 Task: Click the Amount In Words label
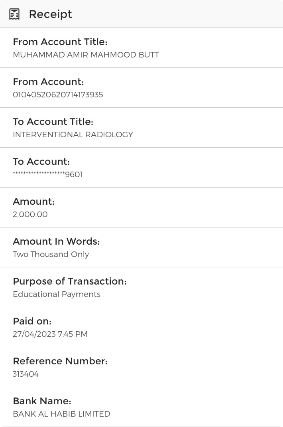pyautogui.click(x=56, y=241)
